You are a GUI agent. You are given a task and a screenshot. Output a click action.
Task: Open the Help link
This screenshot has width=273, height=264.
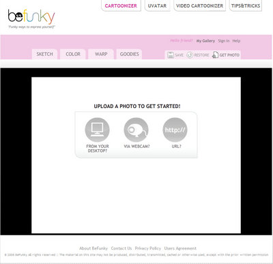(x=236, y=41)
